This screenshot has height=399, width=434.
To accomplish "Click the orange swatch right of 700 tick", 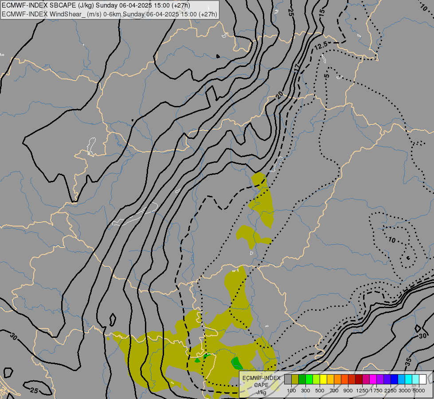I will [337, 379].
